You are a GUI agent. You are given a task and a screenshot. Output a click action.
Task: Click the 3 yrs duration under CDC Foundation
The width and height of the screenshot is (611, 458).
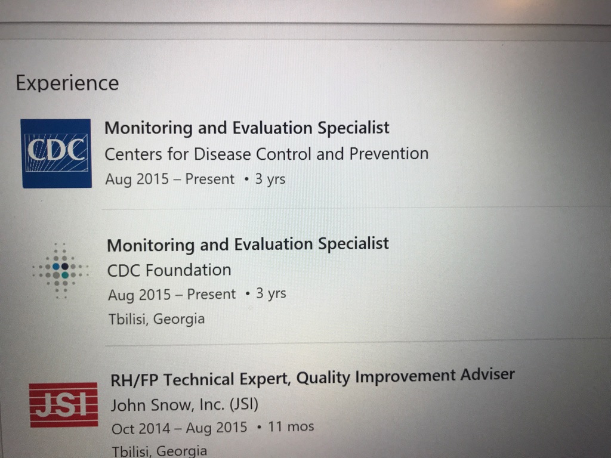pos(271,293)
